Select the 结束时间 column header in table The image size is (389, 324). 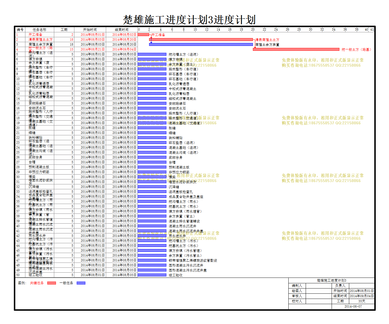[122, 29]
